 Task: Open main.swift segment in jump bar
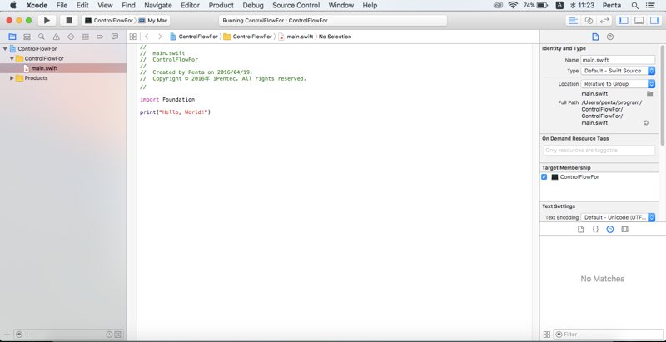click(x=296, y=37)
